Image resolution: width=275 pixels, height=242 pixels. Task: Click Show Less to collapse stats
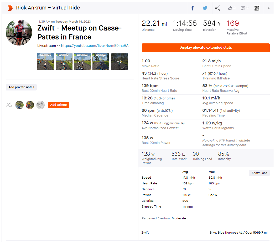click(x=259, y=173)
